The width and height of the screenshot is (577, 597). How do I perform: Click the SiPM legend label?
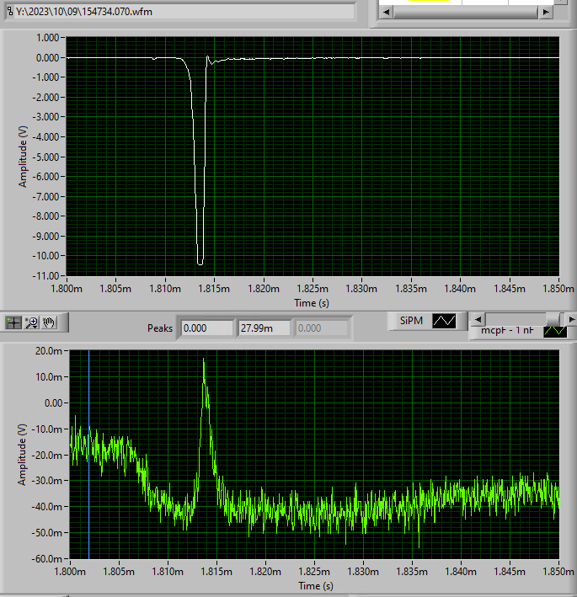411,321
